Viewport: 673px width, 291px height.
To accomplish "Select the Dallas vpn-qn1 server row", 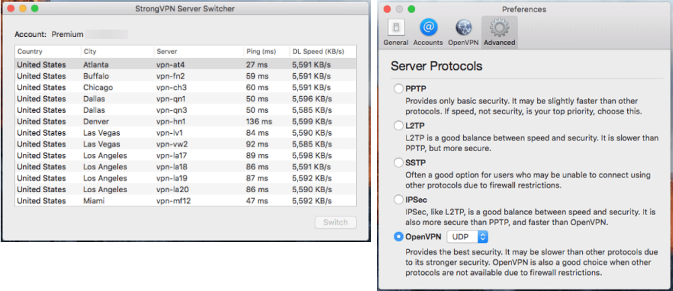I will (x=186, y=99).
